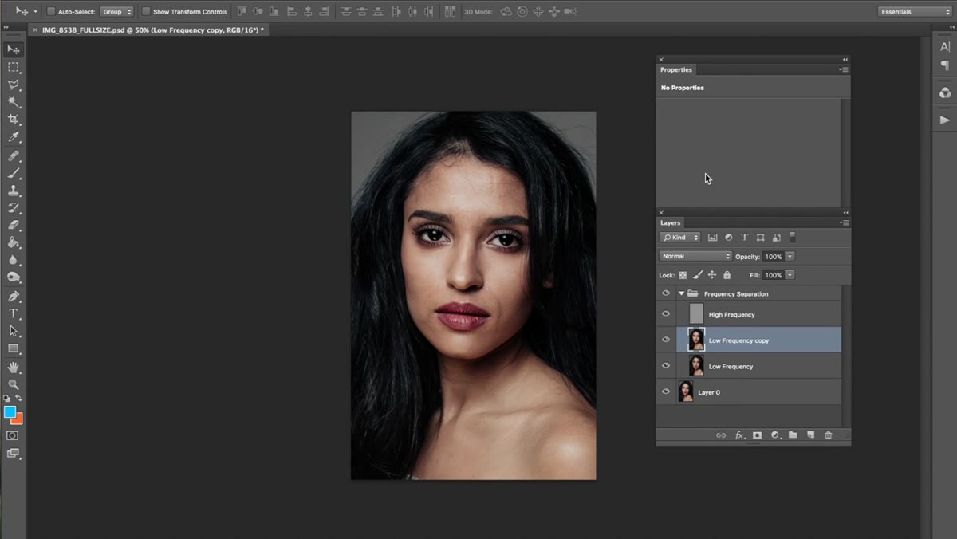Screen dimensions: 957x539
Task: Enable Show Transform Controls checkbox
Action: pos(146,12)
